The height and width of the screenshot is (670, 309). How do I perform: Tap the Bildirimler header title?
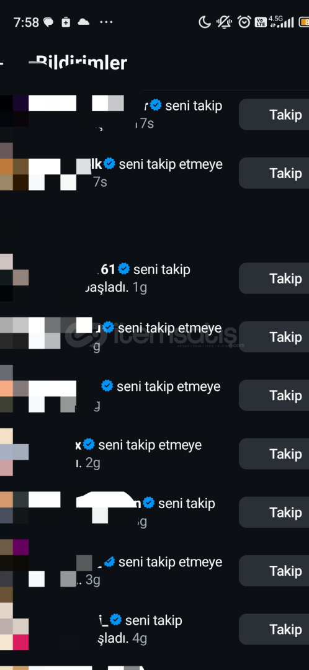pos(81,63)
